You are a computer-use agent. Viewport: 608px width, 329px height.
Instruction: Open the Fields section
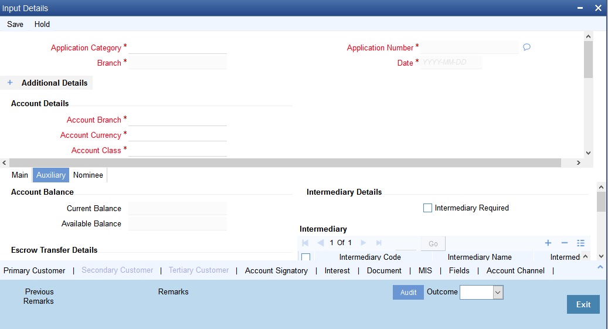[459, 270]
